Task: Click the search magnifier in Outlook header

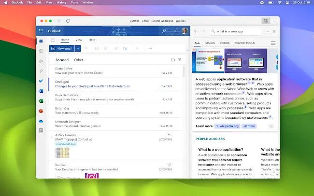Action: point(164,31)
